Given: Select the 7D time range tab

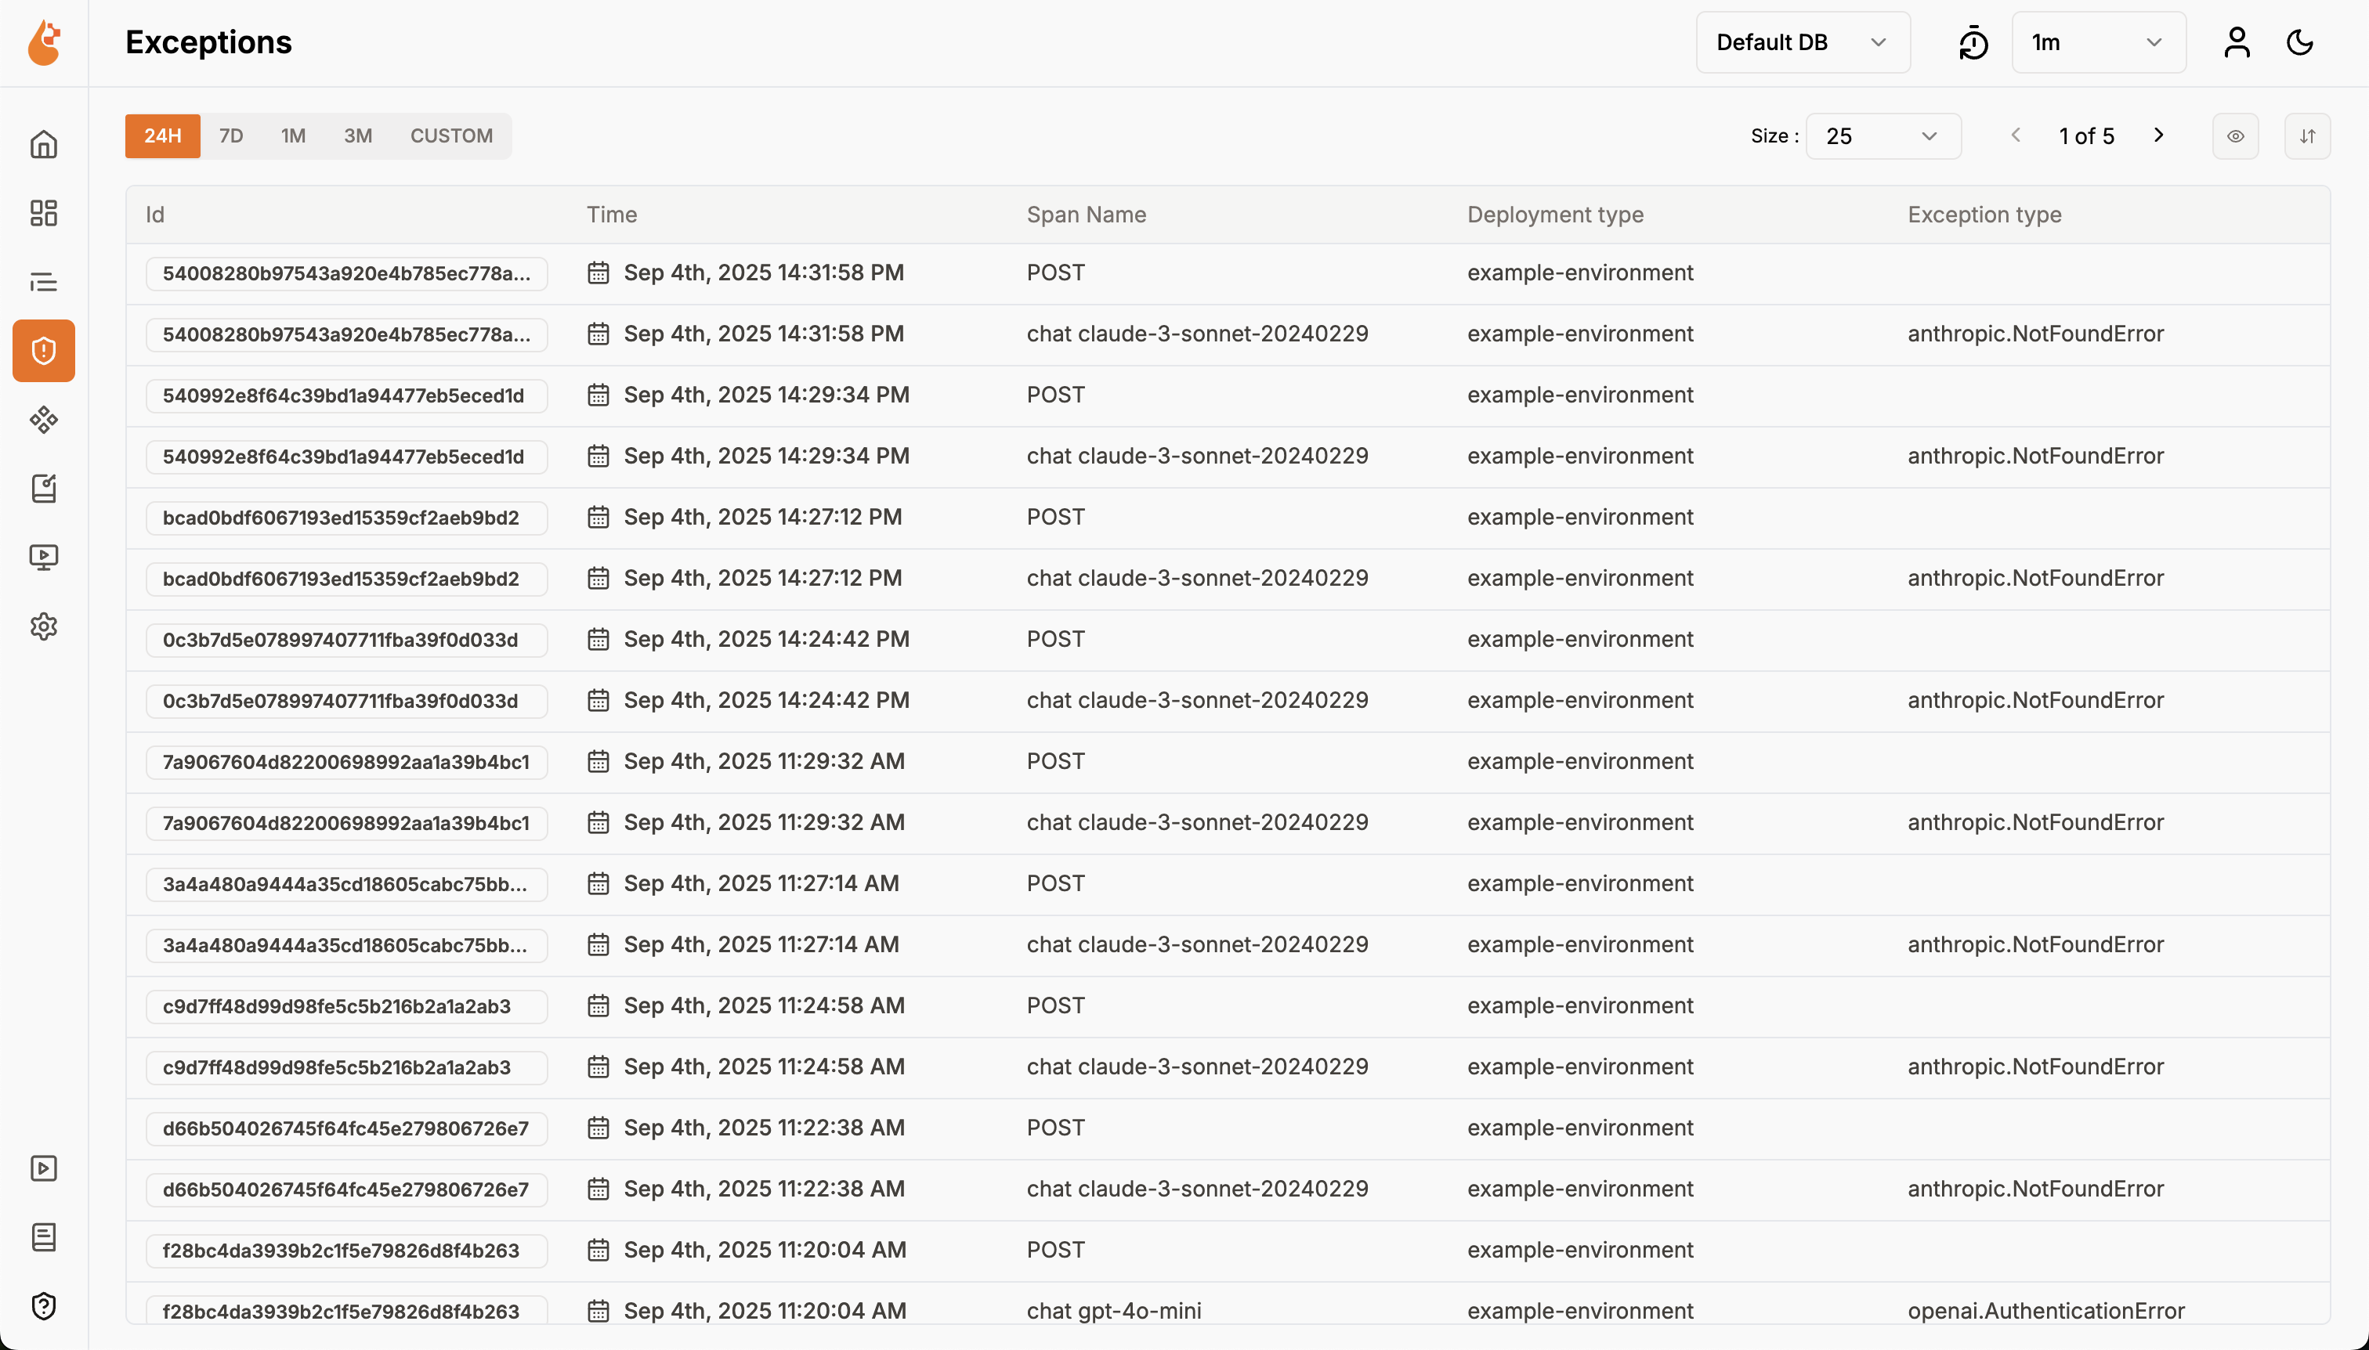Looking at the screenshot, I should pyautogui.click(x=231, y=136).
